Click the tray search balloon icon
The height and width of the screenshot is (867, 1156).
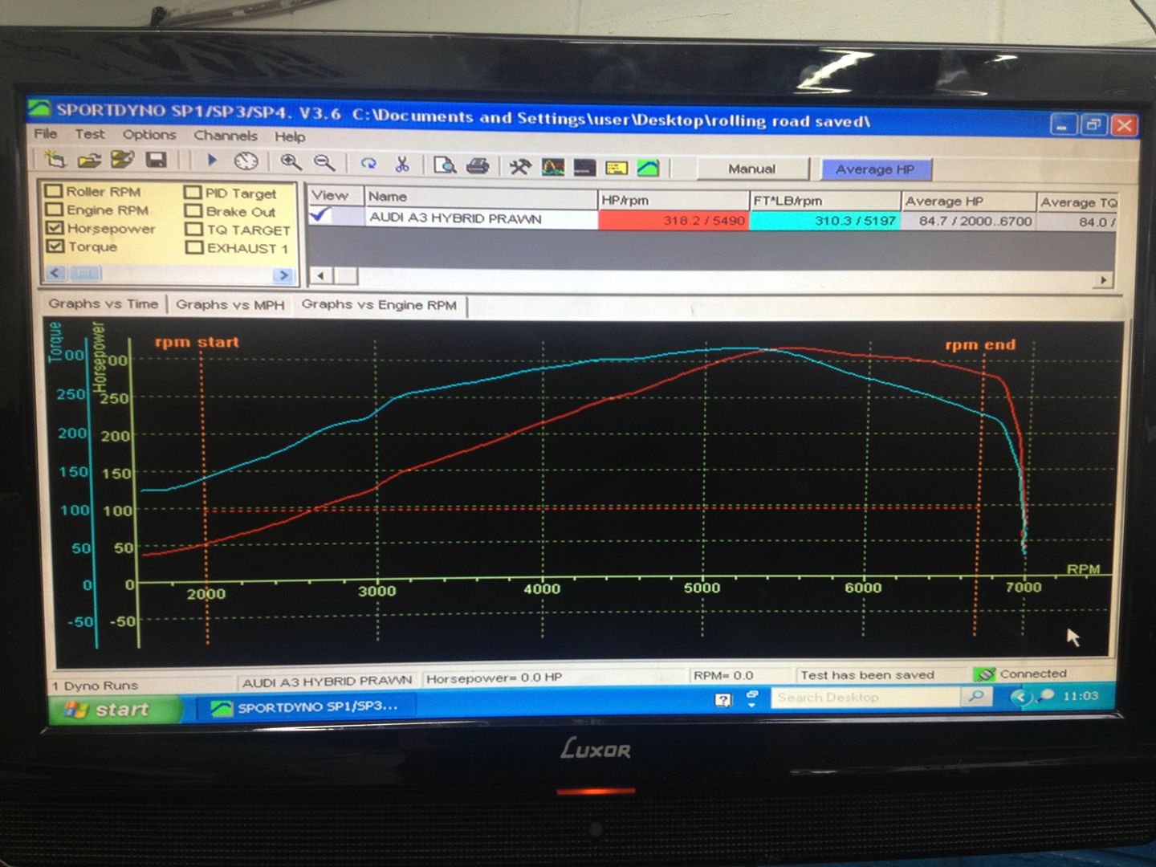pyautogui.click(x=1044, y=696)
